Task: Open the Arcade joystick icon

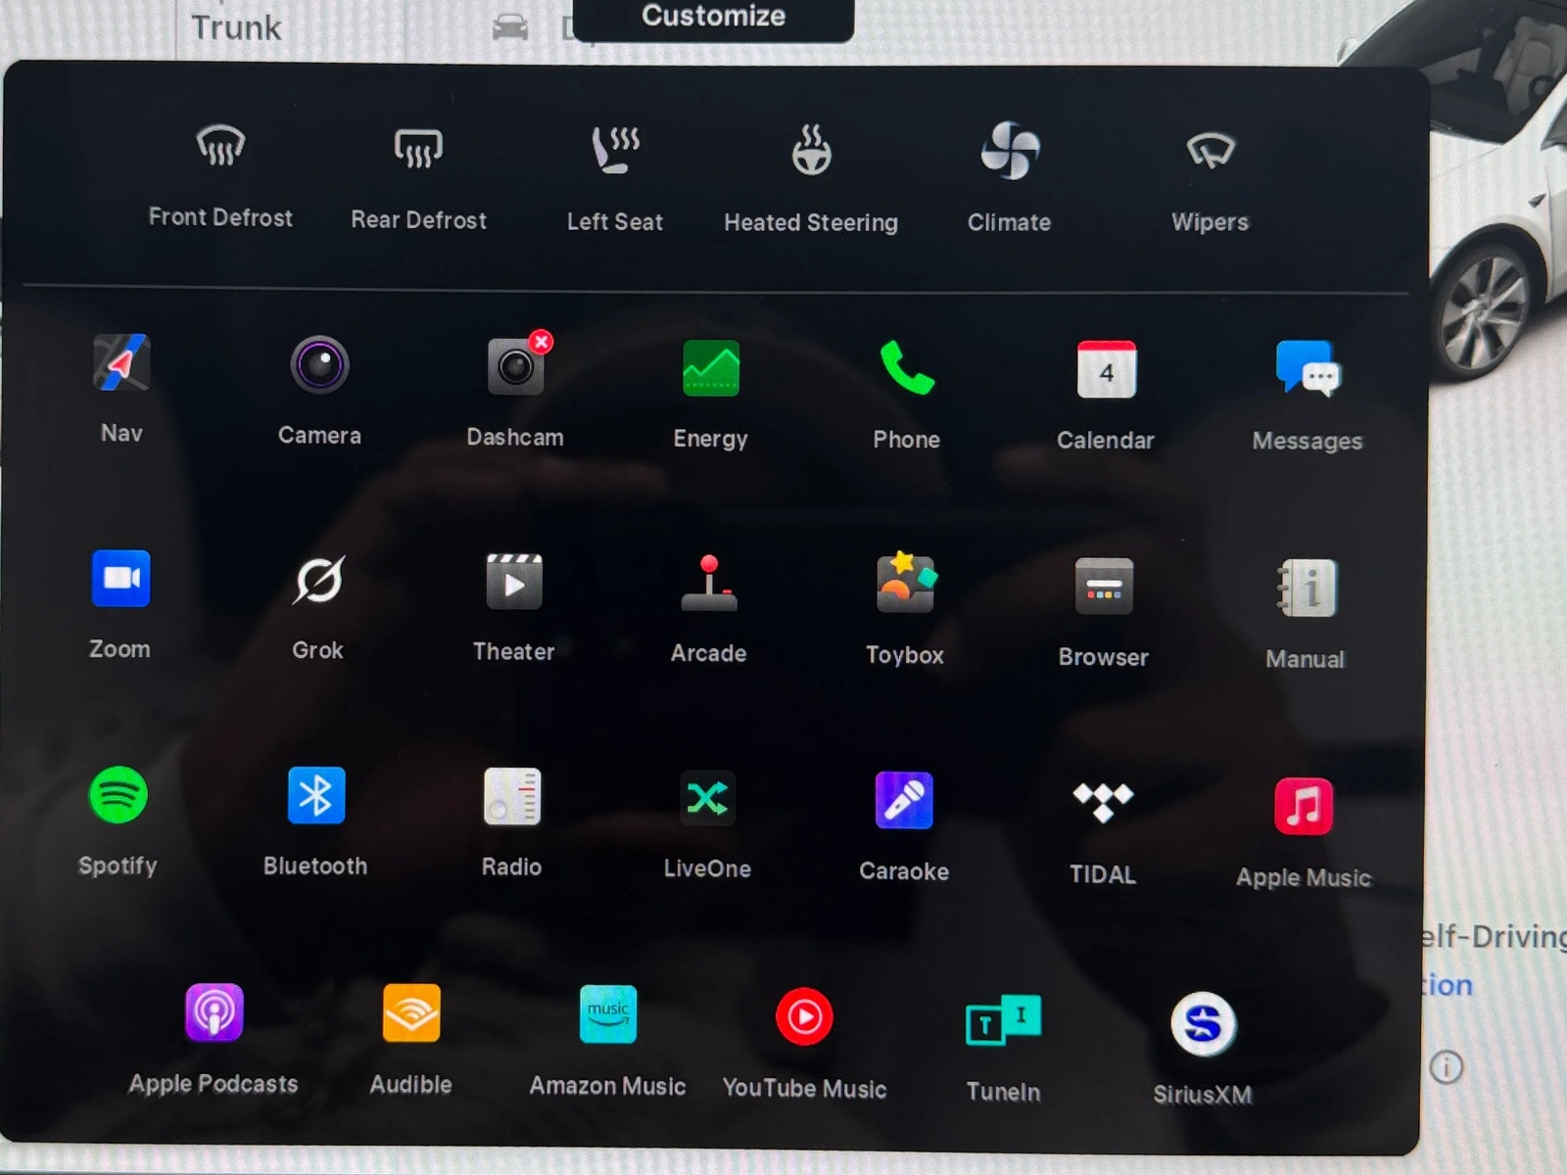Action: [x=709, y=584]
